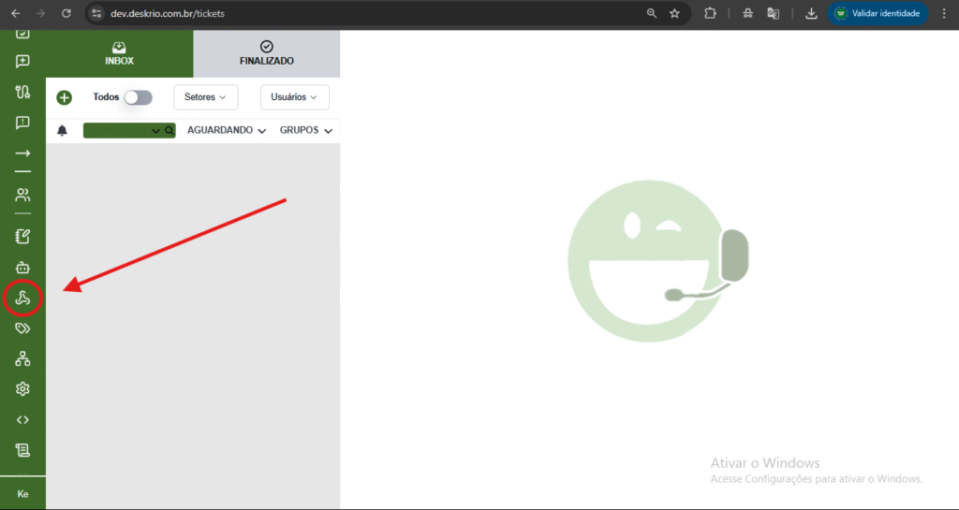This screenshot has width=959, height=510.
Task: Click the notification bell icon
Action: coord(63,130)
